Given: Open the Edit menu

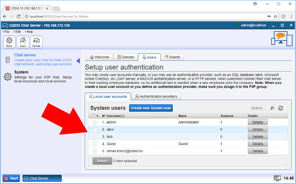Looking at the screenshot, I should pyautogui.click(x=18, y=32).
